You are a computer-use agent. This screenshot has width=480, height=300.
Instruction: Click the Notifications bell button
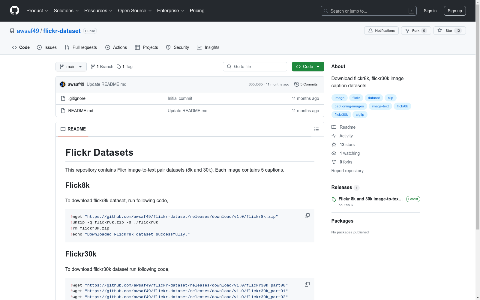pos(381,31)
